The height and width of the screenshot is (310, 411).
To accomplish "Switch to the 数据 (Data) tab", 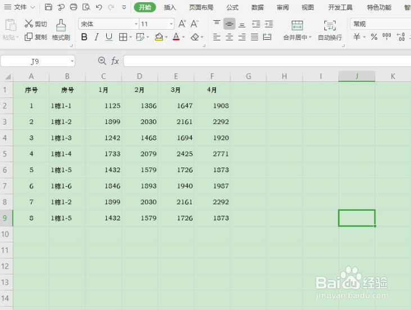I will [x=258, y=7].
